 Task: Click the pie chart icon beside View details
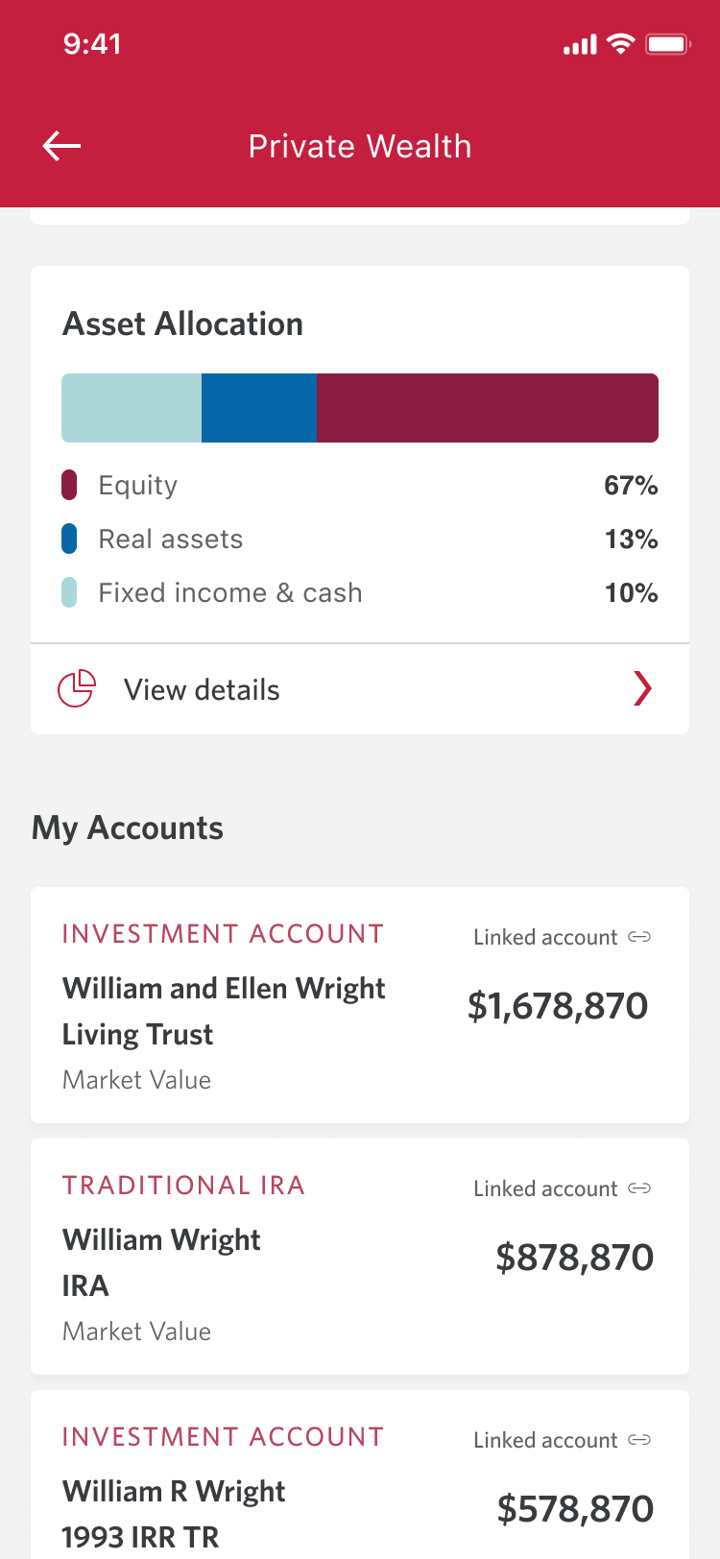coord(77,689)
